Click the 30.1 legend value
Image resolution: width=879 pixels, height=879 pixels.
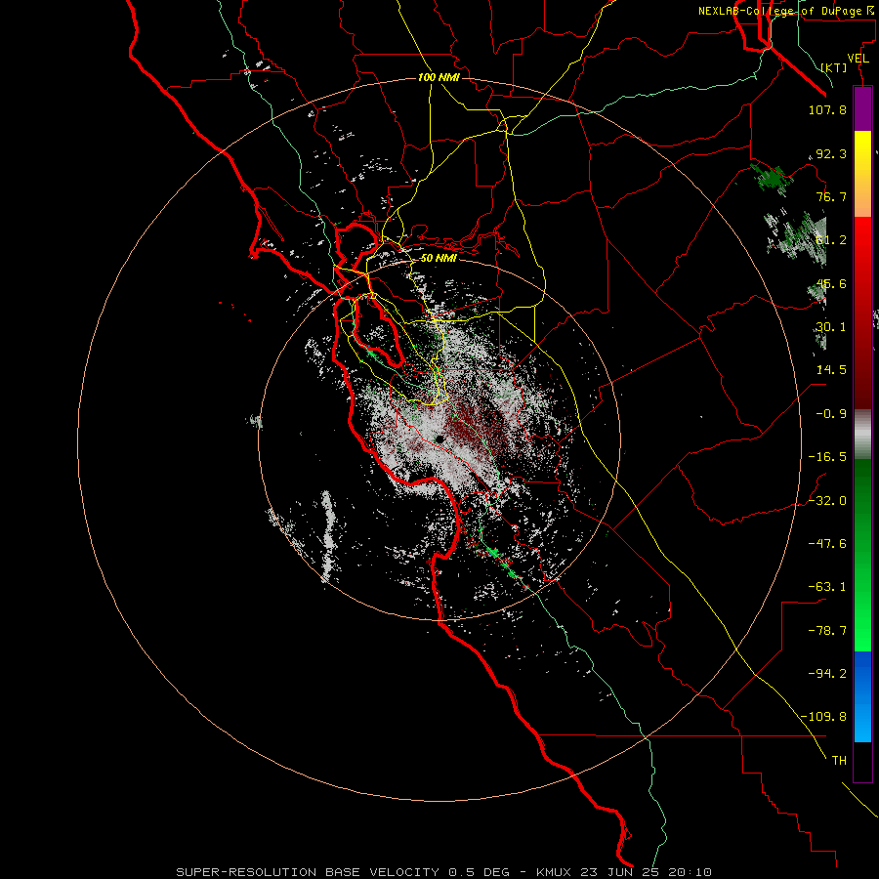[x=831, y=327]
